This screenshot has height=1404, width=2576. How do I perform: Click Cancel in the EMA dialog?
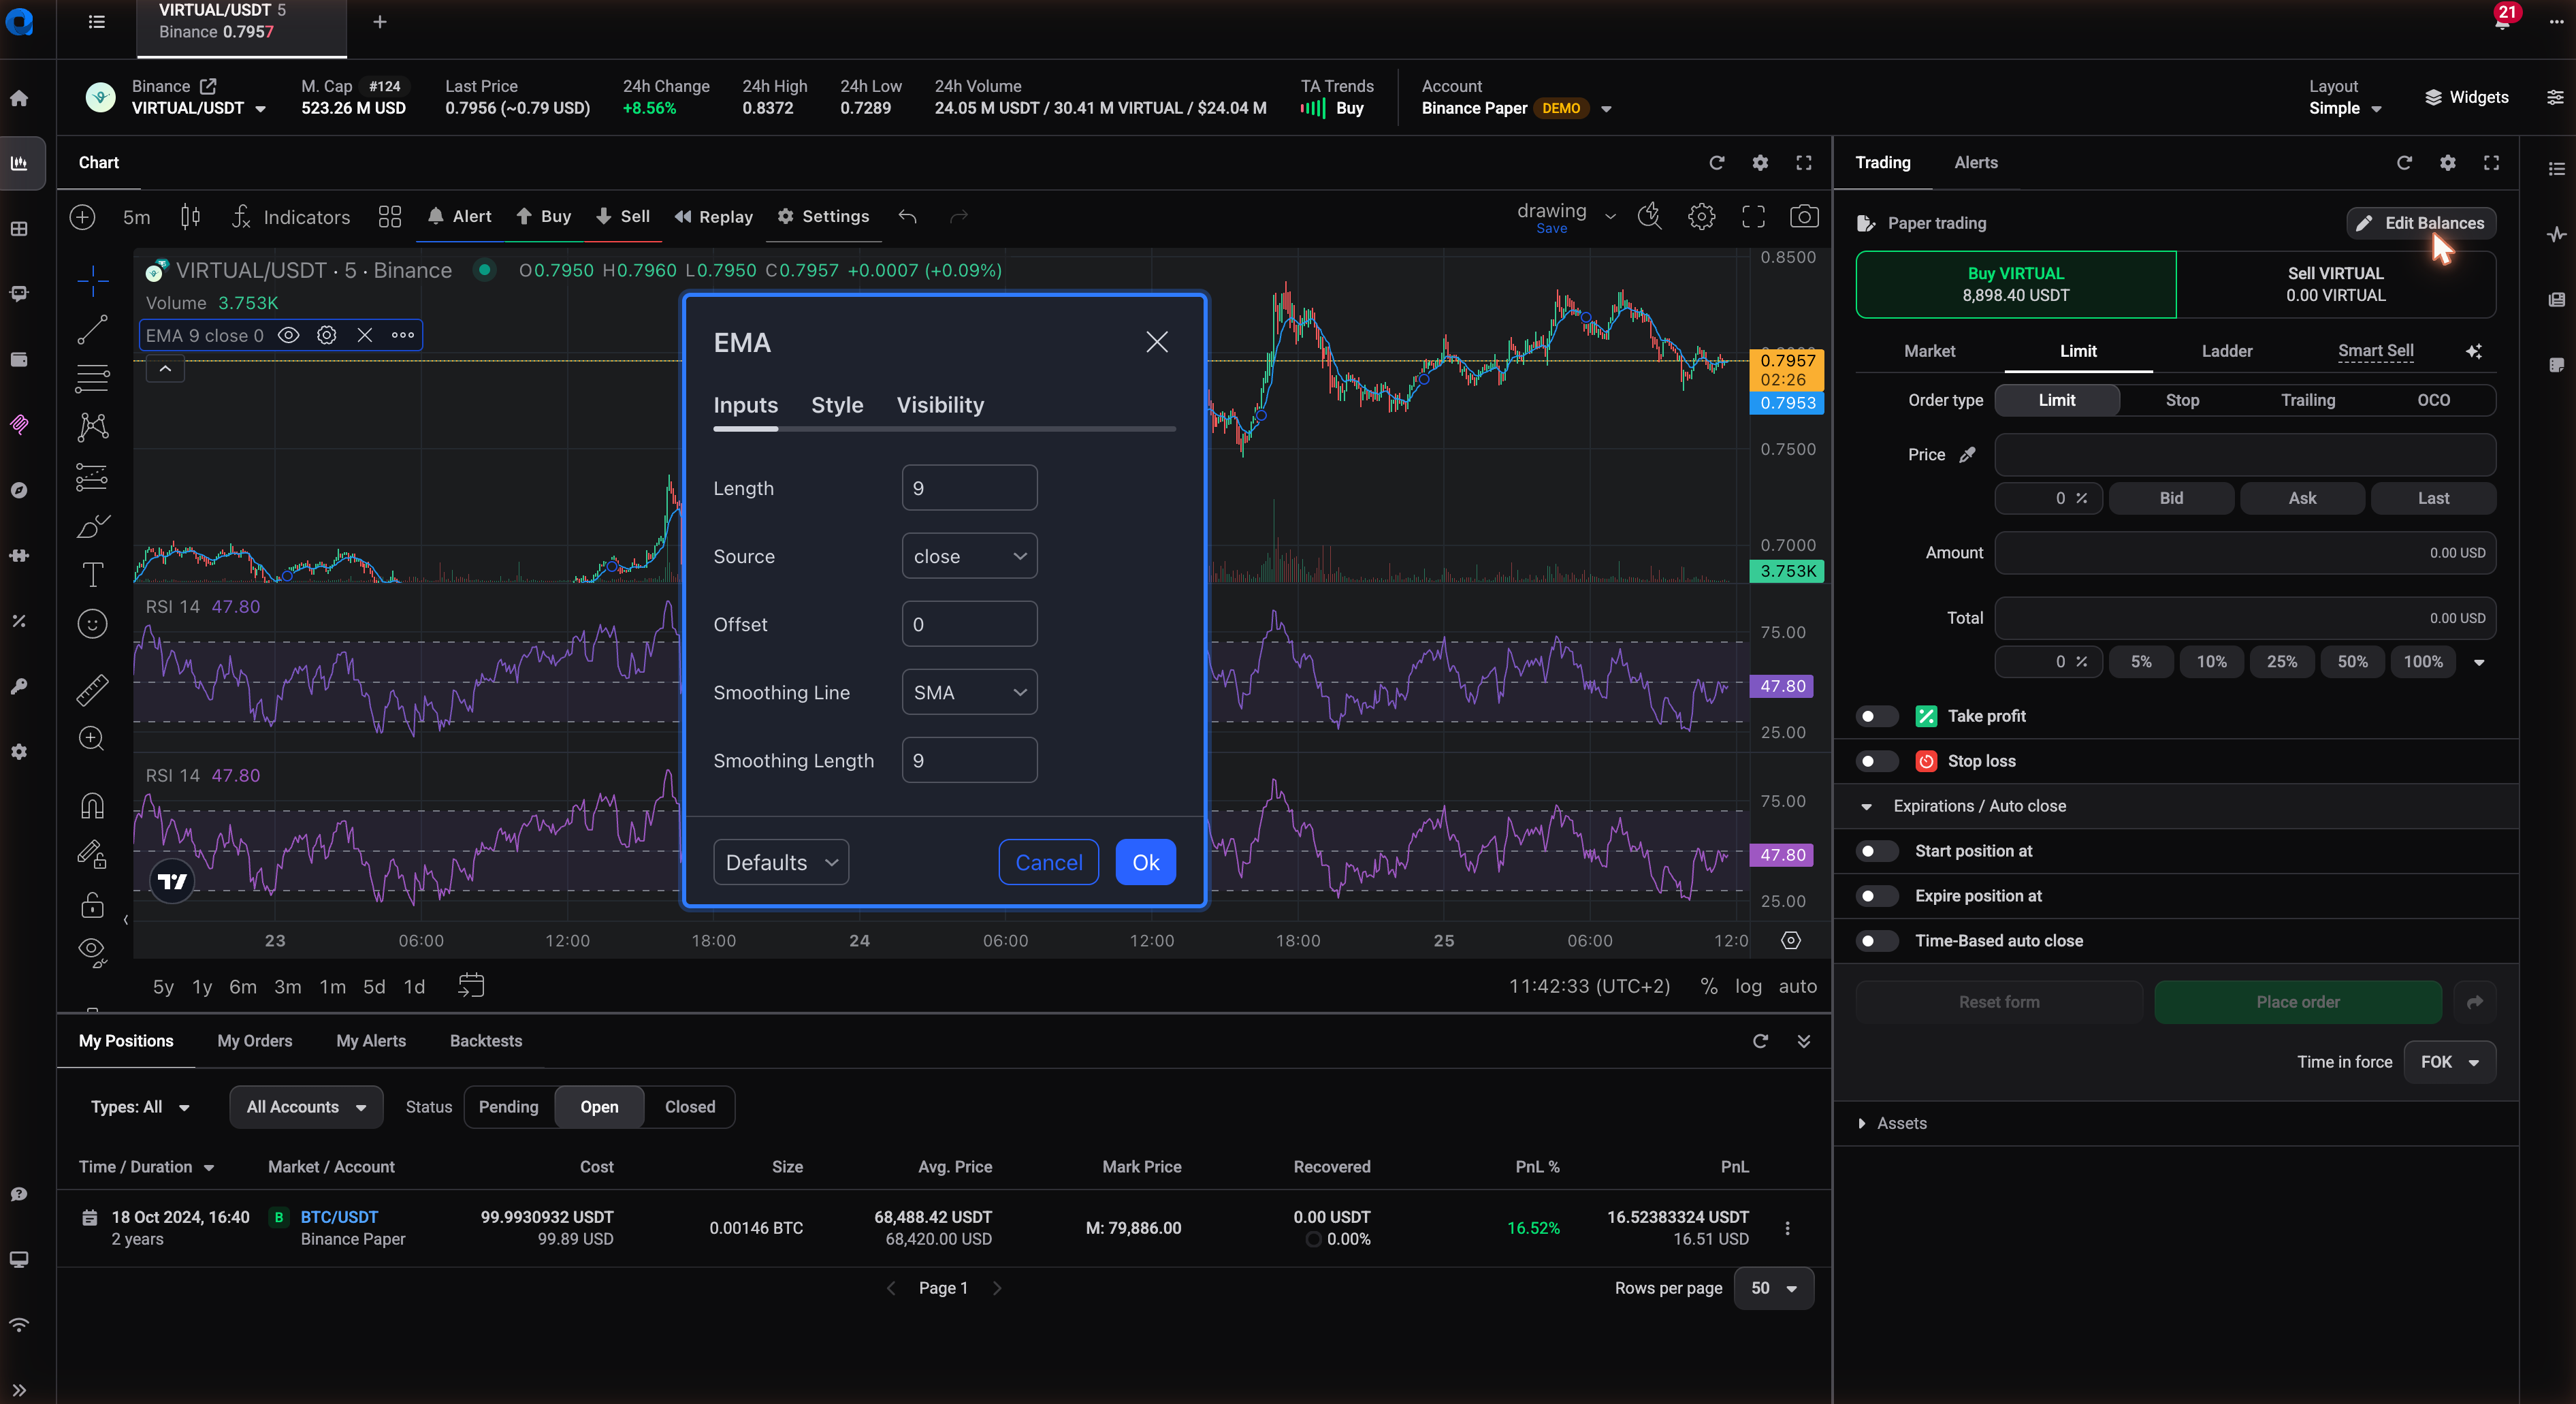coord(1048,862)
